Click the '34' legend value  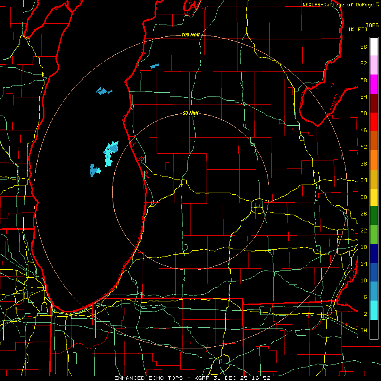364,180
